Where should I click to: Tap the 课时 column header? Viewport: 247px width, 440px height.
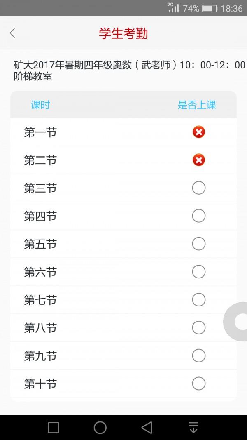(41, 105)
